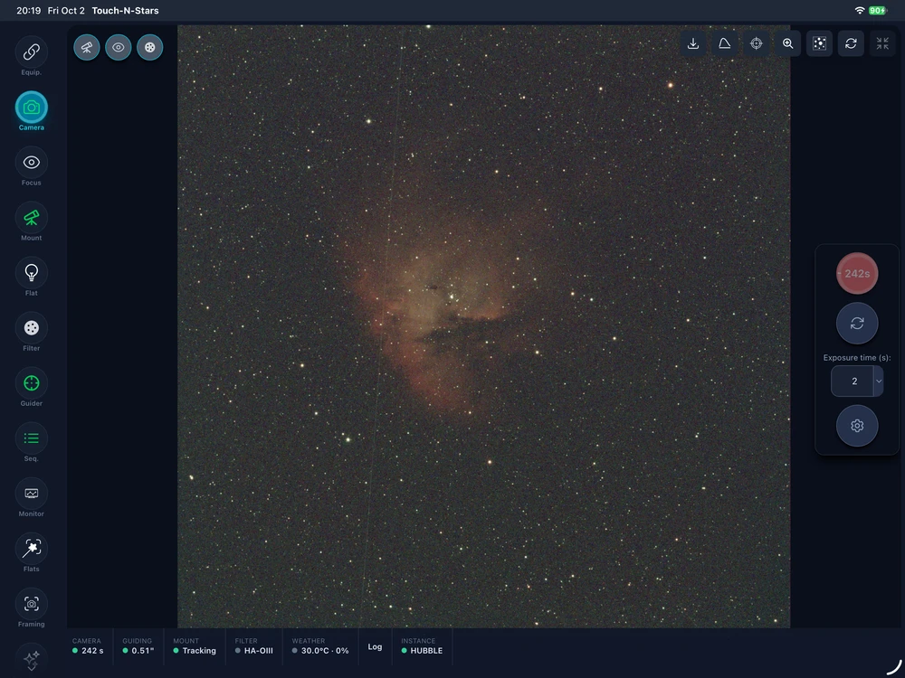Viewport: 905px width, 678px height.
Task: Toggle the crosshair reticle overlay
Action: coord(756,43)
